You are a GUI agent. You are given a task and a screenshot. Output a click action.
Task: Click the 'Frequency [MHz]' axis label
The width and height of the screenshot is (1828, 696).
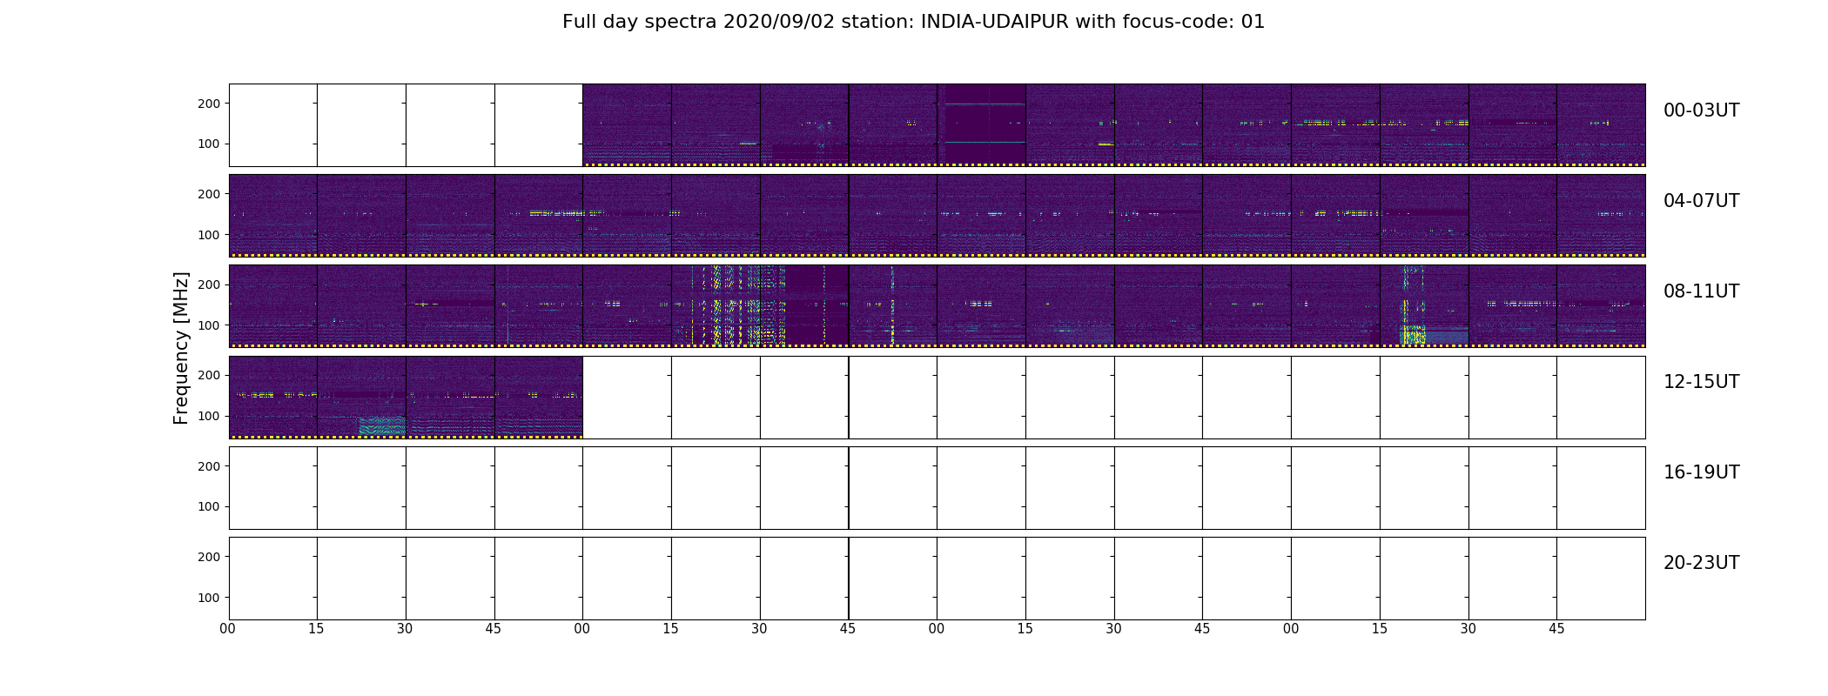[181, 348]
